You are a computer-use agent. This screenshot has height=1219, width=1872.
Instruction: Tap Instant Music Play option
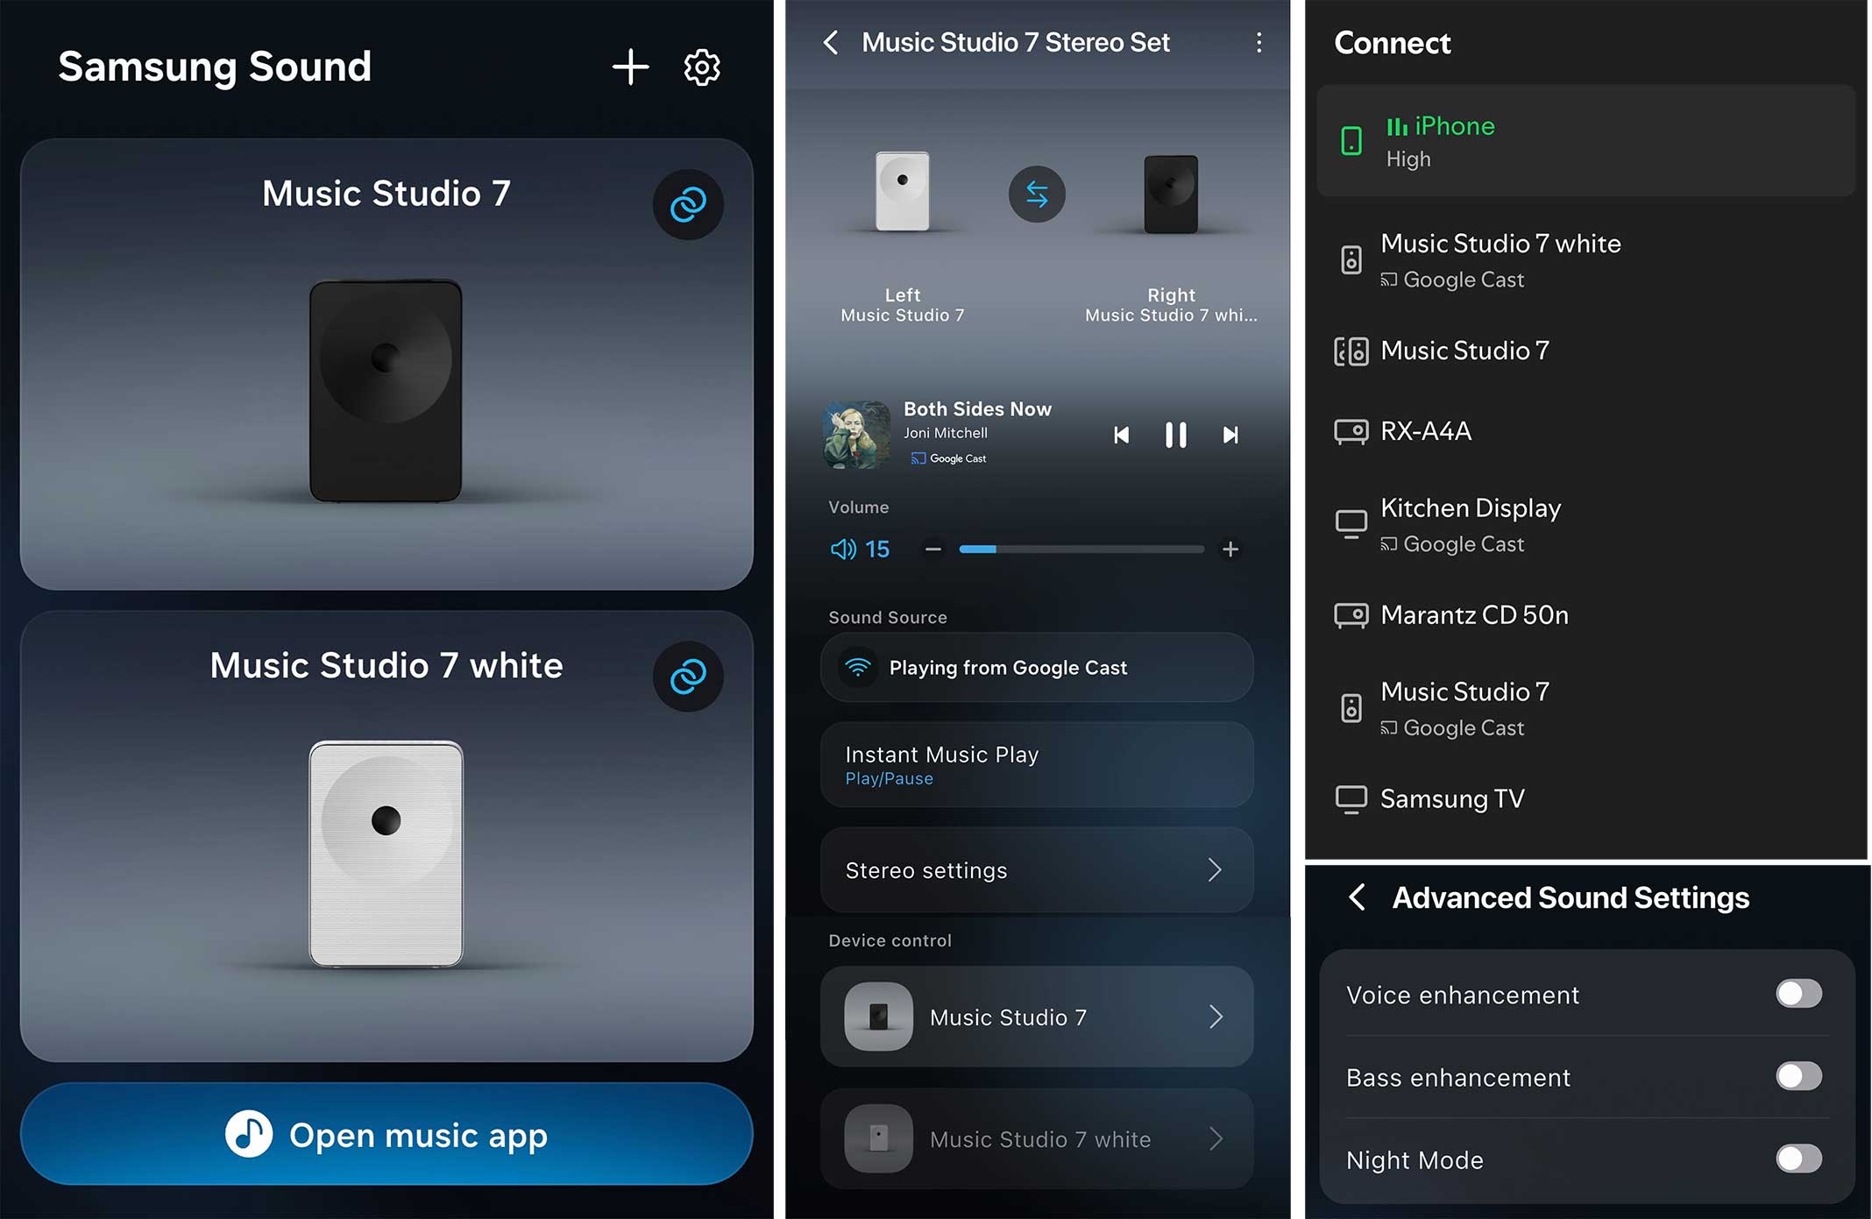tap(1037, 765)
